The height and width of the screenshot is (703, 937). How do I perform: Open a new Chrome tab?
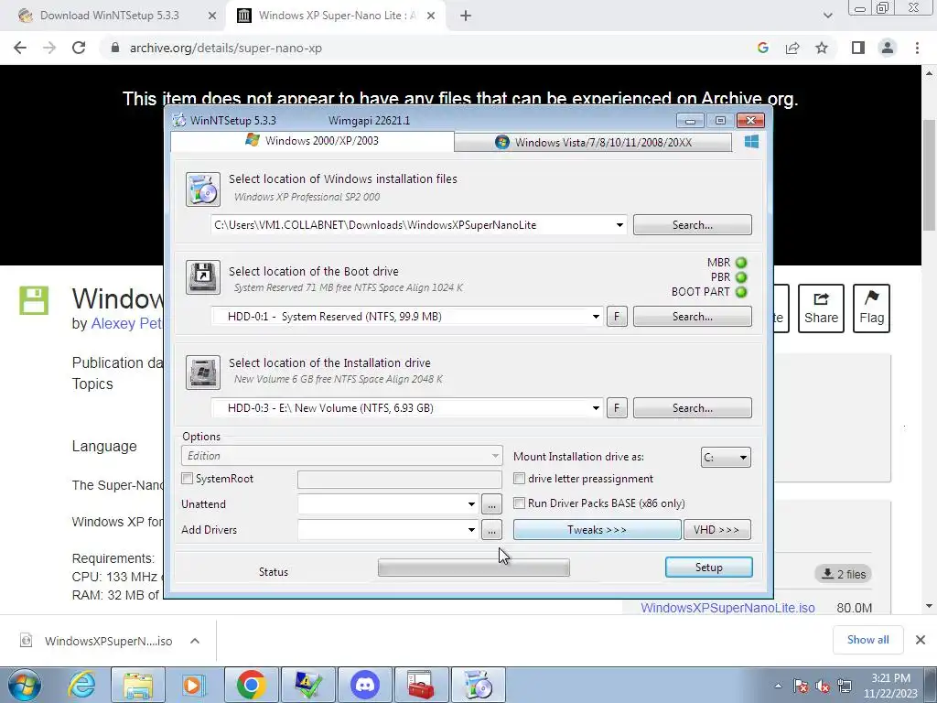click(x=466, y=16)
